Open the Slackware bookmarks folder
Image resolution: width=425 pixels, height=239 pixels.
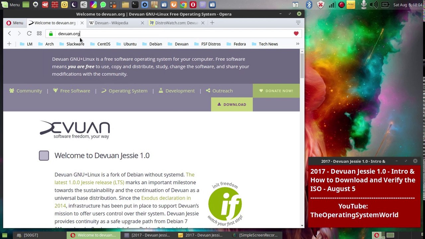pos(72,44)
